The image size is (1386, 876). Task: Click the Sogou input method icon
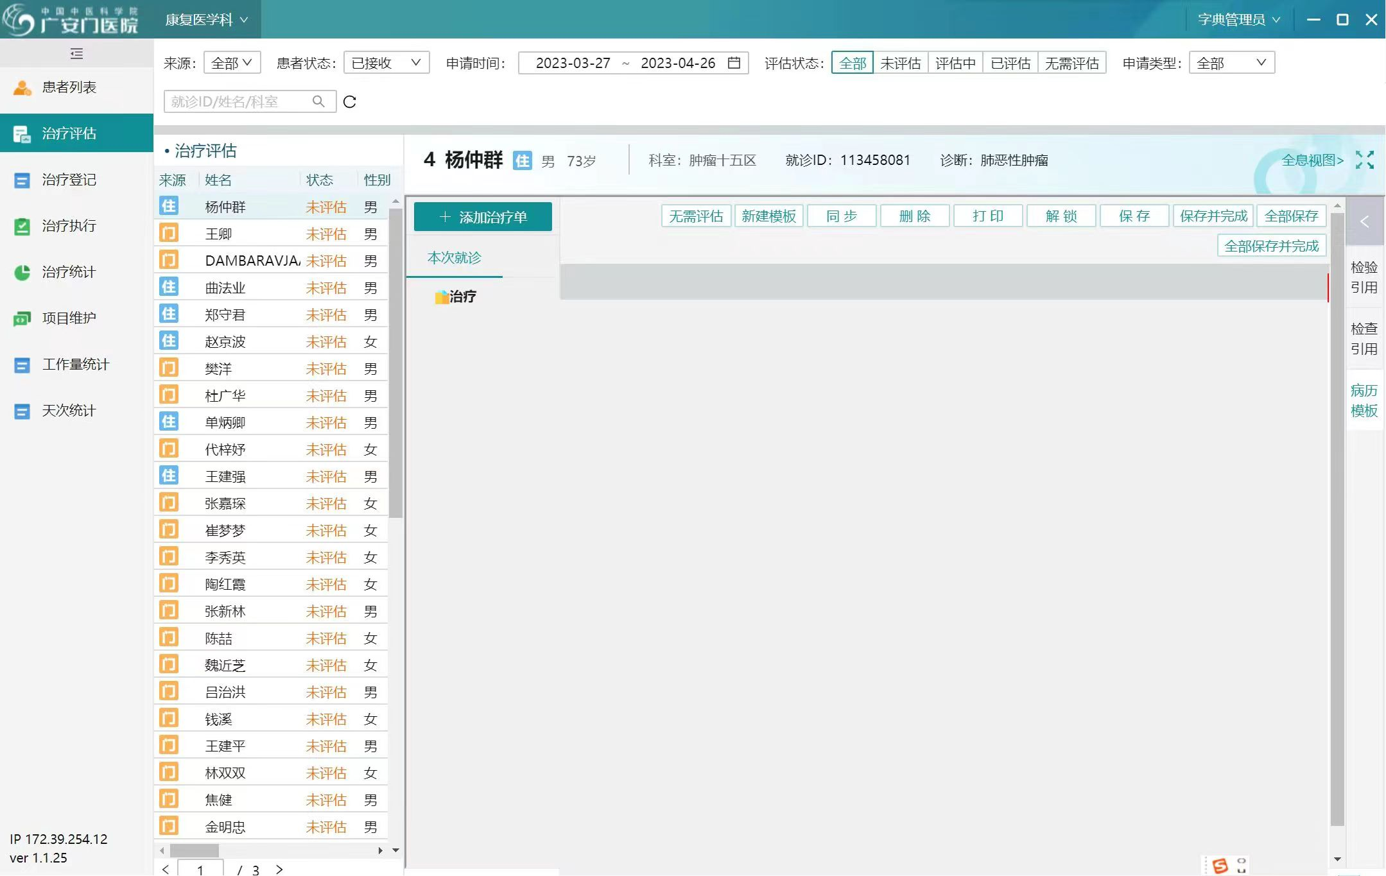click(x=1220, y=866)
